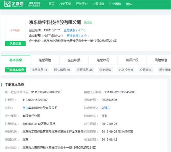Viewport: 171px width, 152px height.
Task: Click the 京东数字科技控股有限公司 name link in table
Action: [x=40, y=108]
